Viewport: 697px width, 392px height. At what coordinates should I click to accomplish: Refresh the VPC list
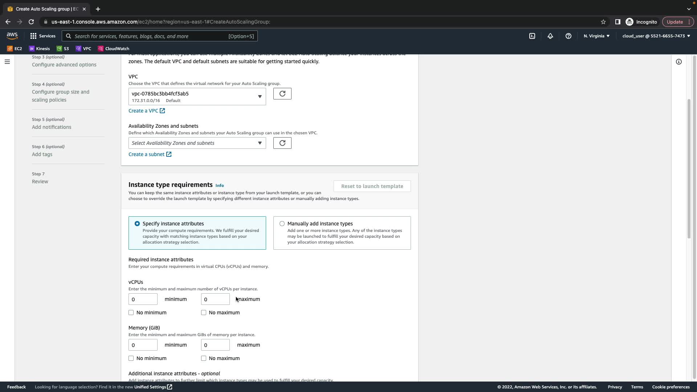(282, 94)
